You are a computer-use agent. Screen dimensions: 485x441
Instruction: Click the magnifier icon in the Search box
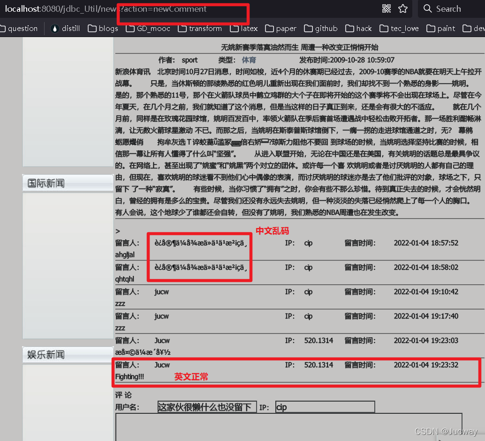[427, 8]
